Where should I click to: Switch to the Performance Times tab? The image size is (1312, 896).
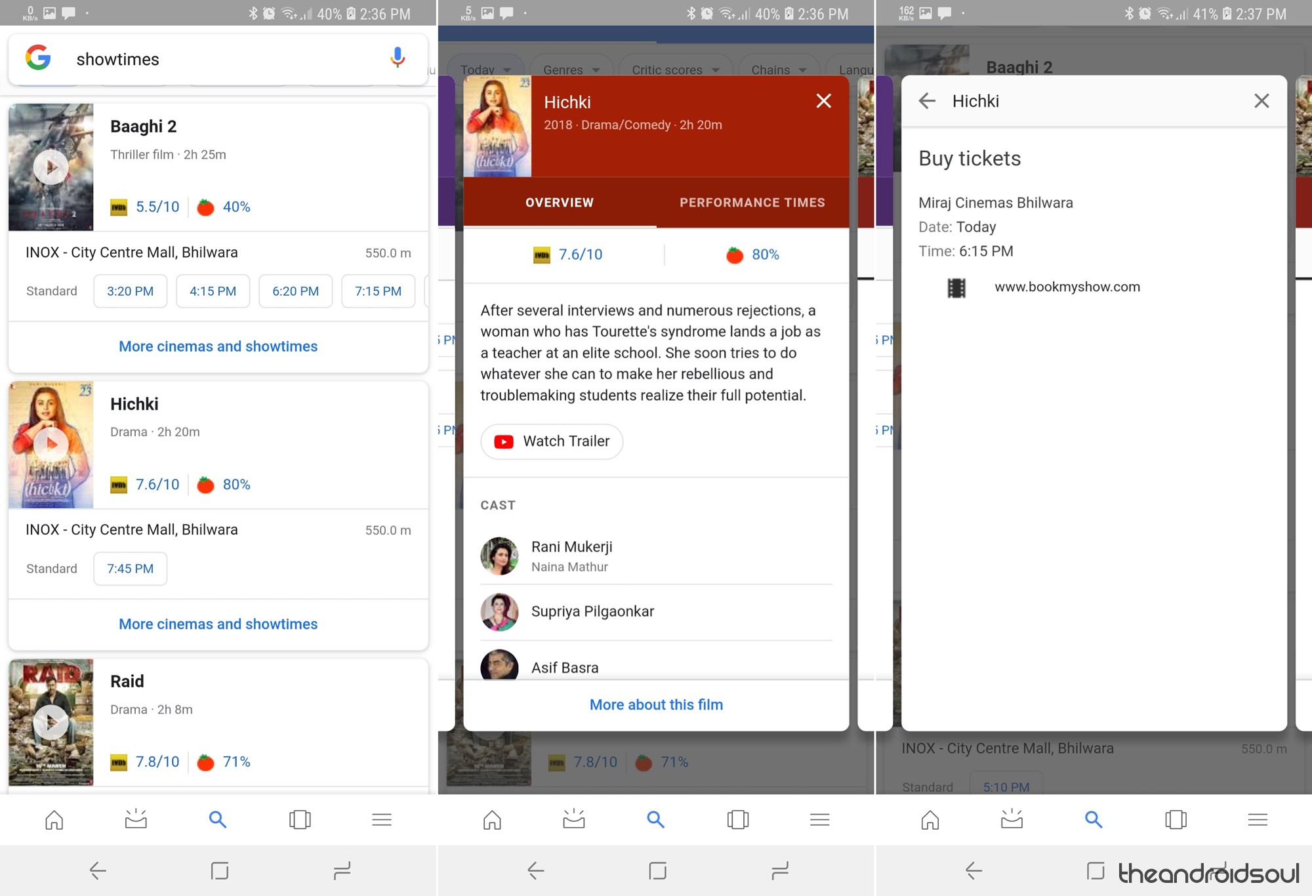[x=752, y=203]
